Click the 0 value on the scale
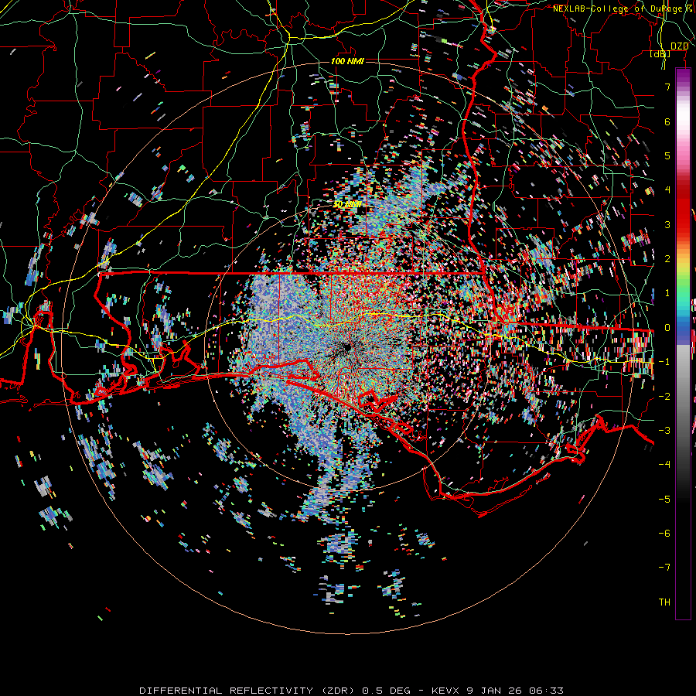Screen dimensions: 696x696 click(667, 328)
